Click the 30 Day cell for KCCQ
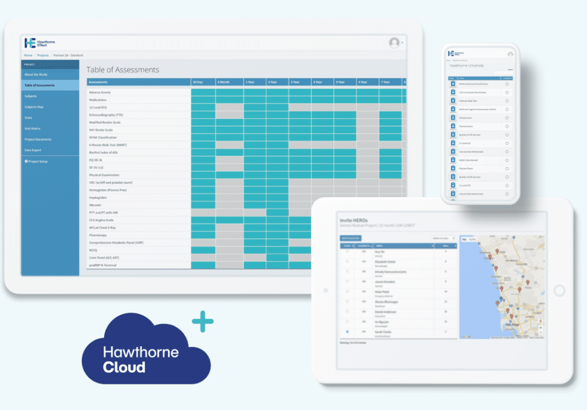 point(203,250)
